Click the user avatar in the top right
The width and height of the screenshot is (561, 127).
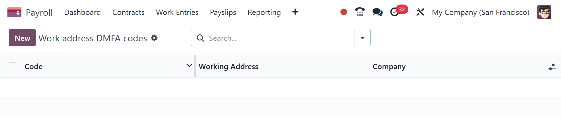point(544,12)
